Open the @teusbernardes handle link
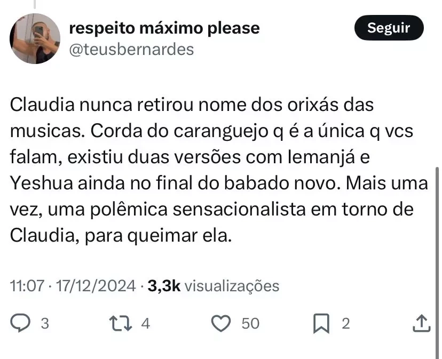 [131, 50]
